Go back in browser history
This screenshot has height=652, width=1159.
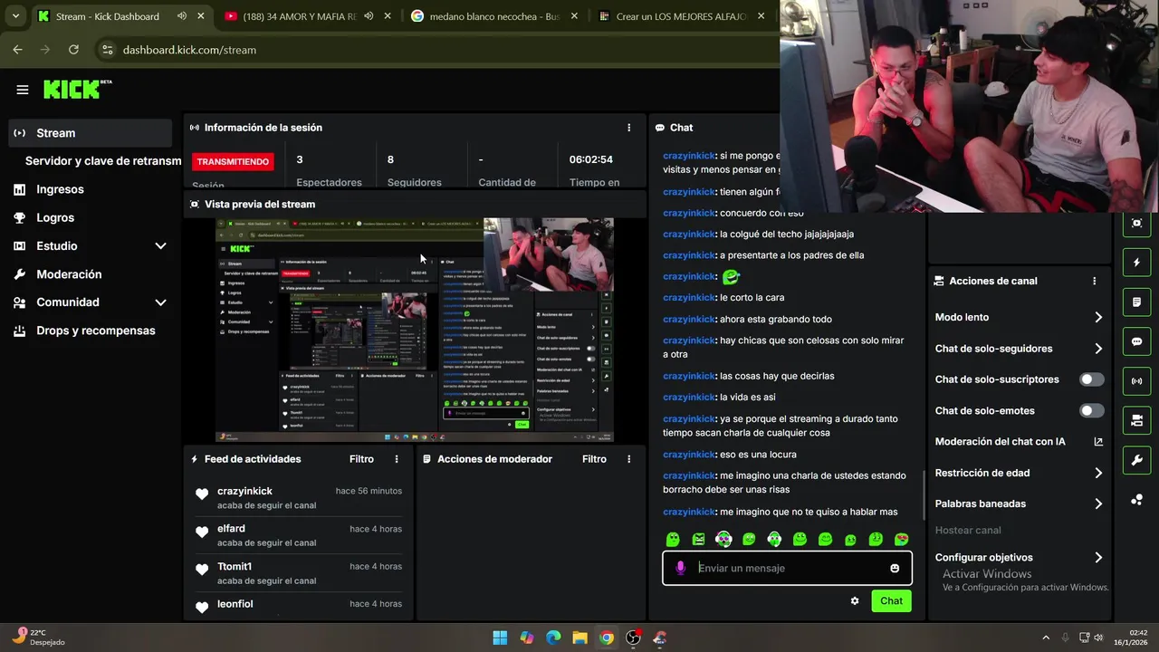17,50
